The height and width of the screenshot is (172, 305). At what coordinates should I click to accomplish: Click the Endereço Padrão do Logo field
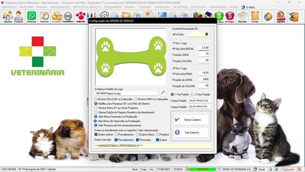126,93
